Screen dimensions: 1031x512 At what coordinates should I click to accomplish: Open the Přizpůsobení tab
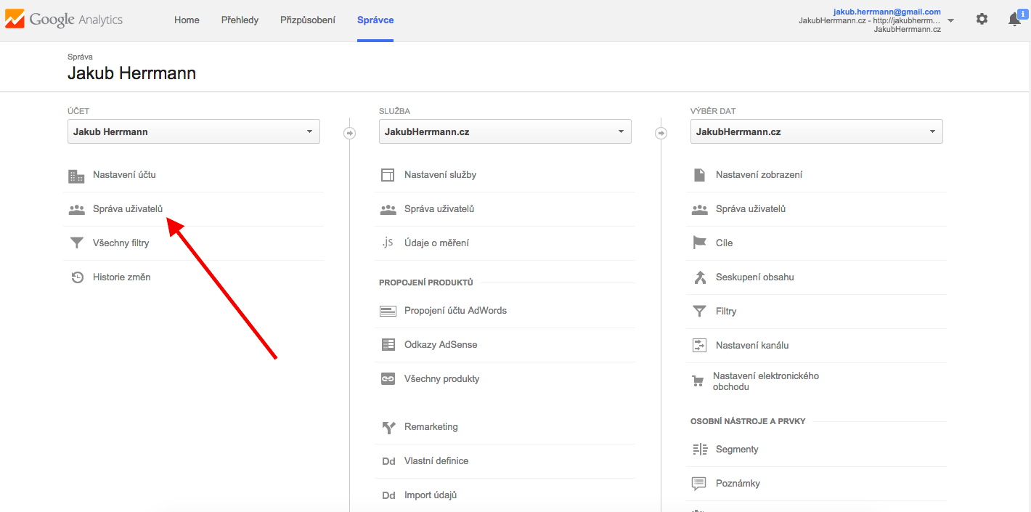(308, 20)
